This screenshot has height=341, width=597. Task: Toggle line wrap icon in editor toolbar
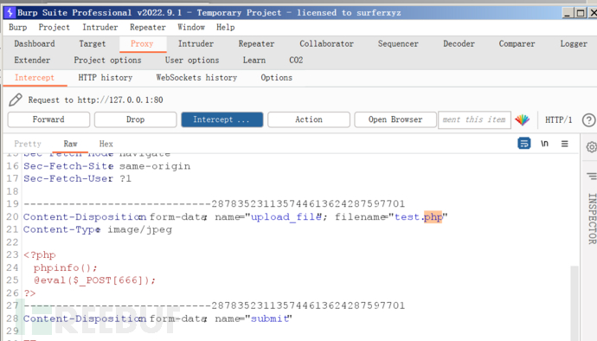tap(524, 144)
